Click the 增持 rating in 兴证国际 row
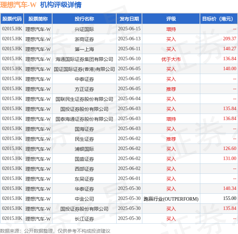The height and width of the screenshot is (234, 238). click(171, 29)
